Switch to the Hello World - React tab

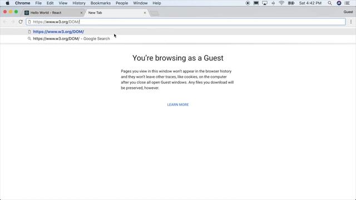[53, 13]
